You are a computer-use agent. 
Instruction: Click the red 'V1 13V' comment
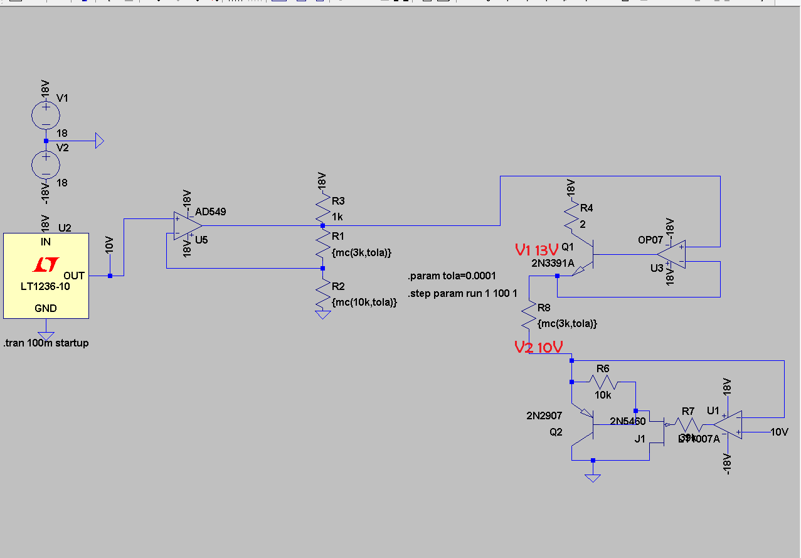[x=536, y=250]
